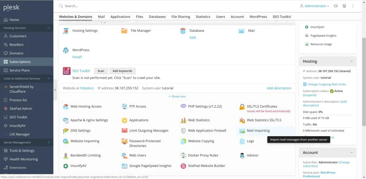This screenshot has width=366, height=179.
Task: Open the Administrator account dropdown
Action: tap(315, 6)
